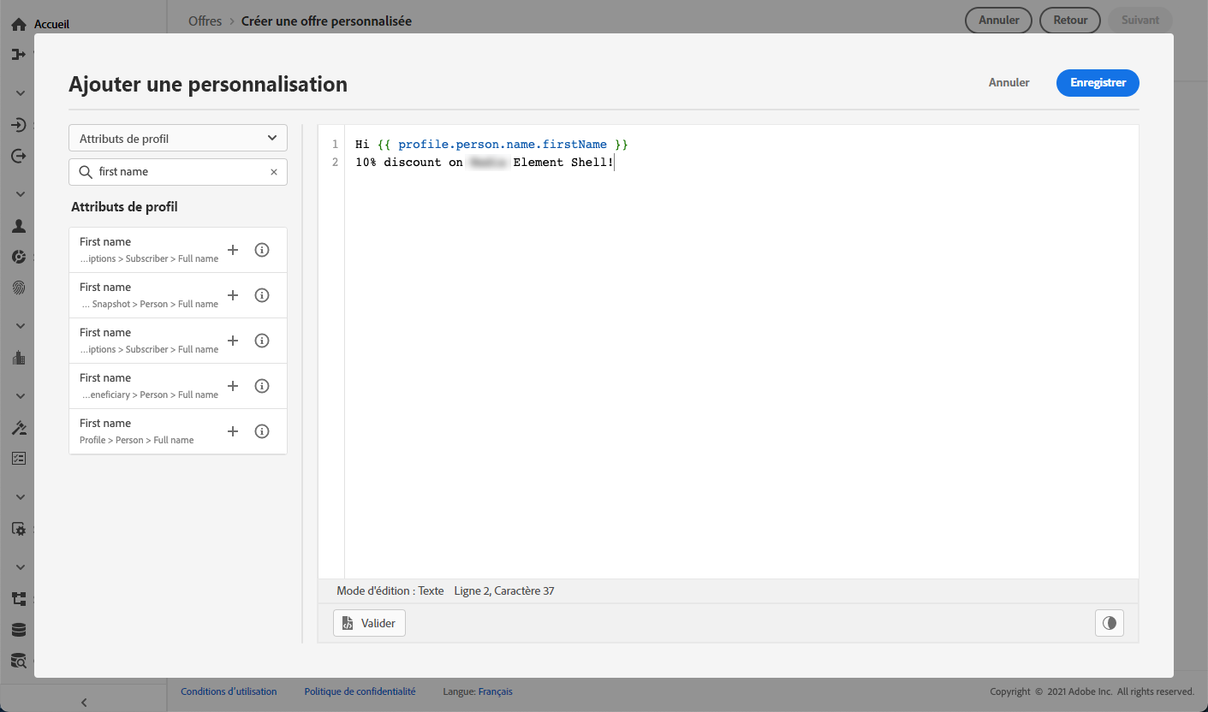Image resolution: width=1208 pixels, height=712 pixels.
Task: Open the Politique de confidentialité link
Action: [x=360, y=691]
